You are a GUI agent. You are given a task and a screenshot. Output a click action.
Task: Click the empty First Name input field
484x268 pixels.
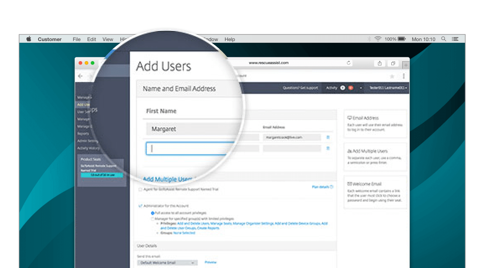[x=189, y=149]
